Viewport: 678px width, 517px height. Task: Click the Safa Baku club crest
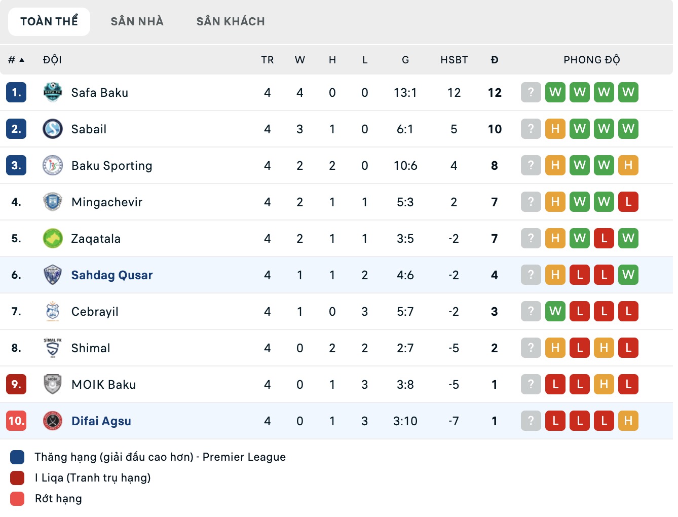coord(52,92)
